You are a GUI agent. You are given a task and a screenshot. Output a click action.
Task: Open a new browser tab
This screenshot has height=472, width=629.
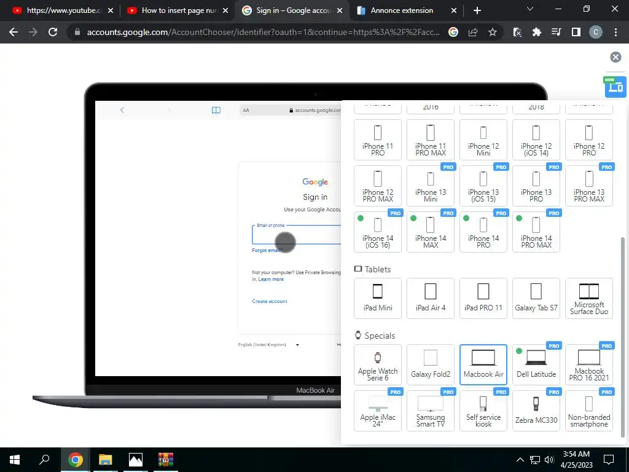477,10
